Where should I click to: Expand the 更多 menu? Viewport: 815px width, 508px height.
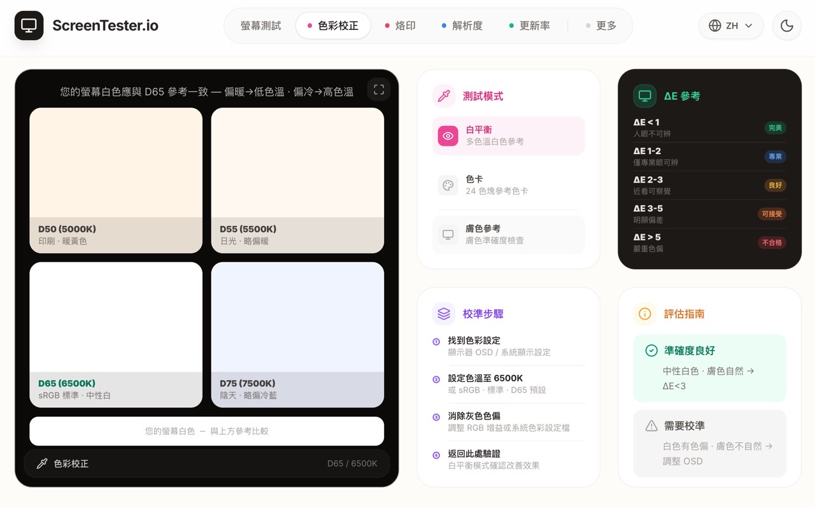[601, 25]
